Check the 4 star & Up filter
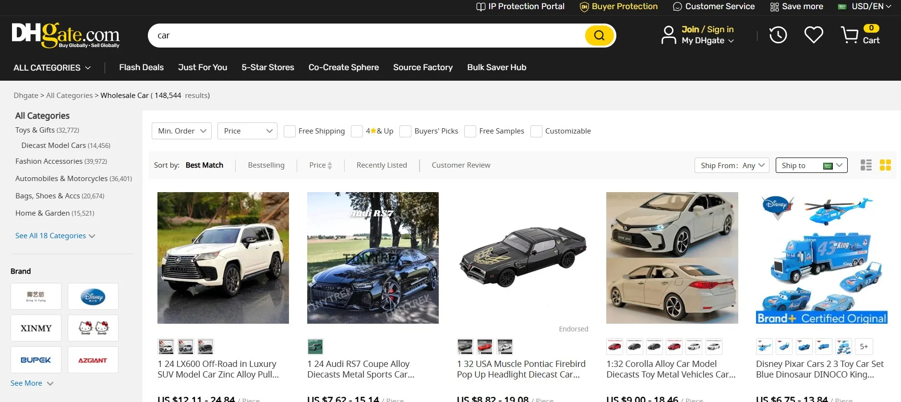The height and width of the screenshot is (402, 901). coord(357,131)
